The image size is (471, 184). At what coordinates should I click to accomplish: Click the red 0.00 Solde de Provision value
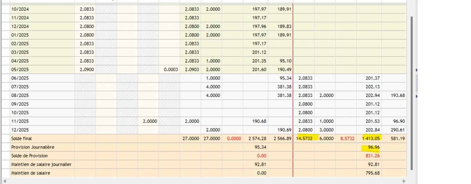pos(255,156)
